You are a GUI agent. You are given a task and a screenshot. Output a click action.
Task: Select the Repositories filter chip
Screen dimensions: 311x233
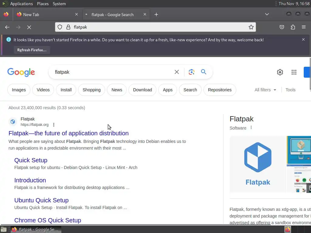pyautogui.click(x=220, y=90)
